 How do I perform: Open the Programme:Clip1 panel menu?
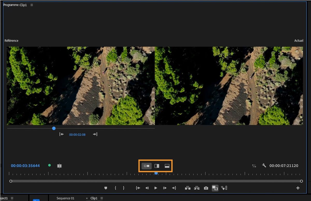pos(31,5)
